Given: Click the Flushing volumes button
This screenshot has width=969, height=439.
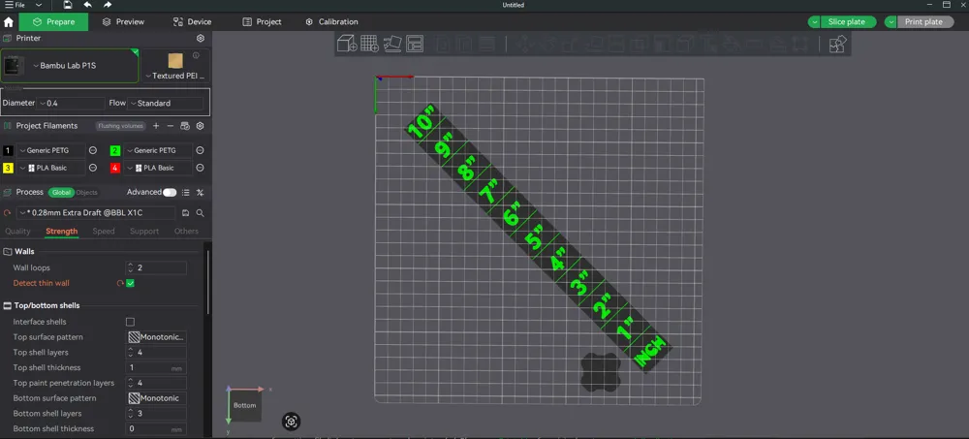Looking at the screenshot, I should coord(120,126).
